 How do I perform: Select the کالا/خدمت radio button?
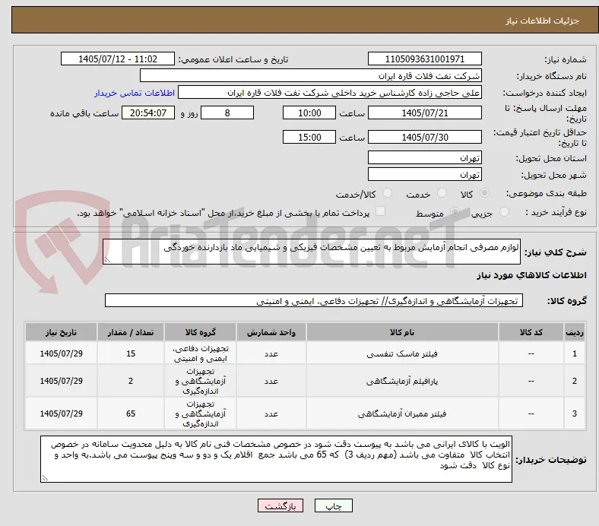(x=388, y=193)
